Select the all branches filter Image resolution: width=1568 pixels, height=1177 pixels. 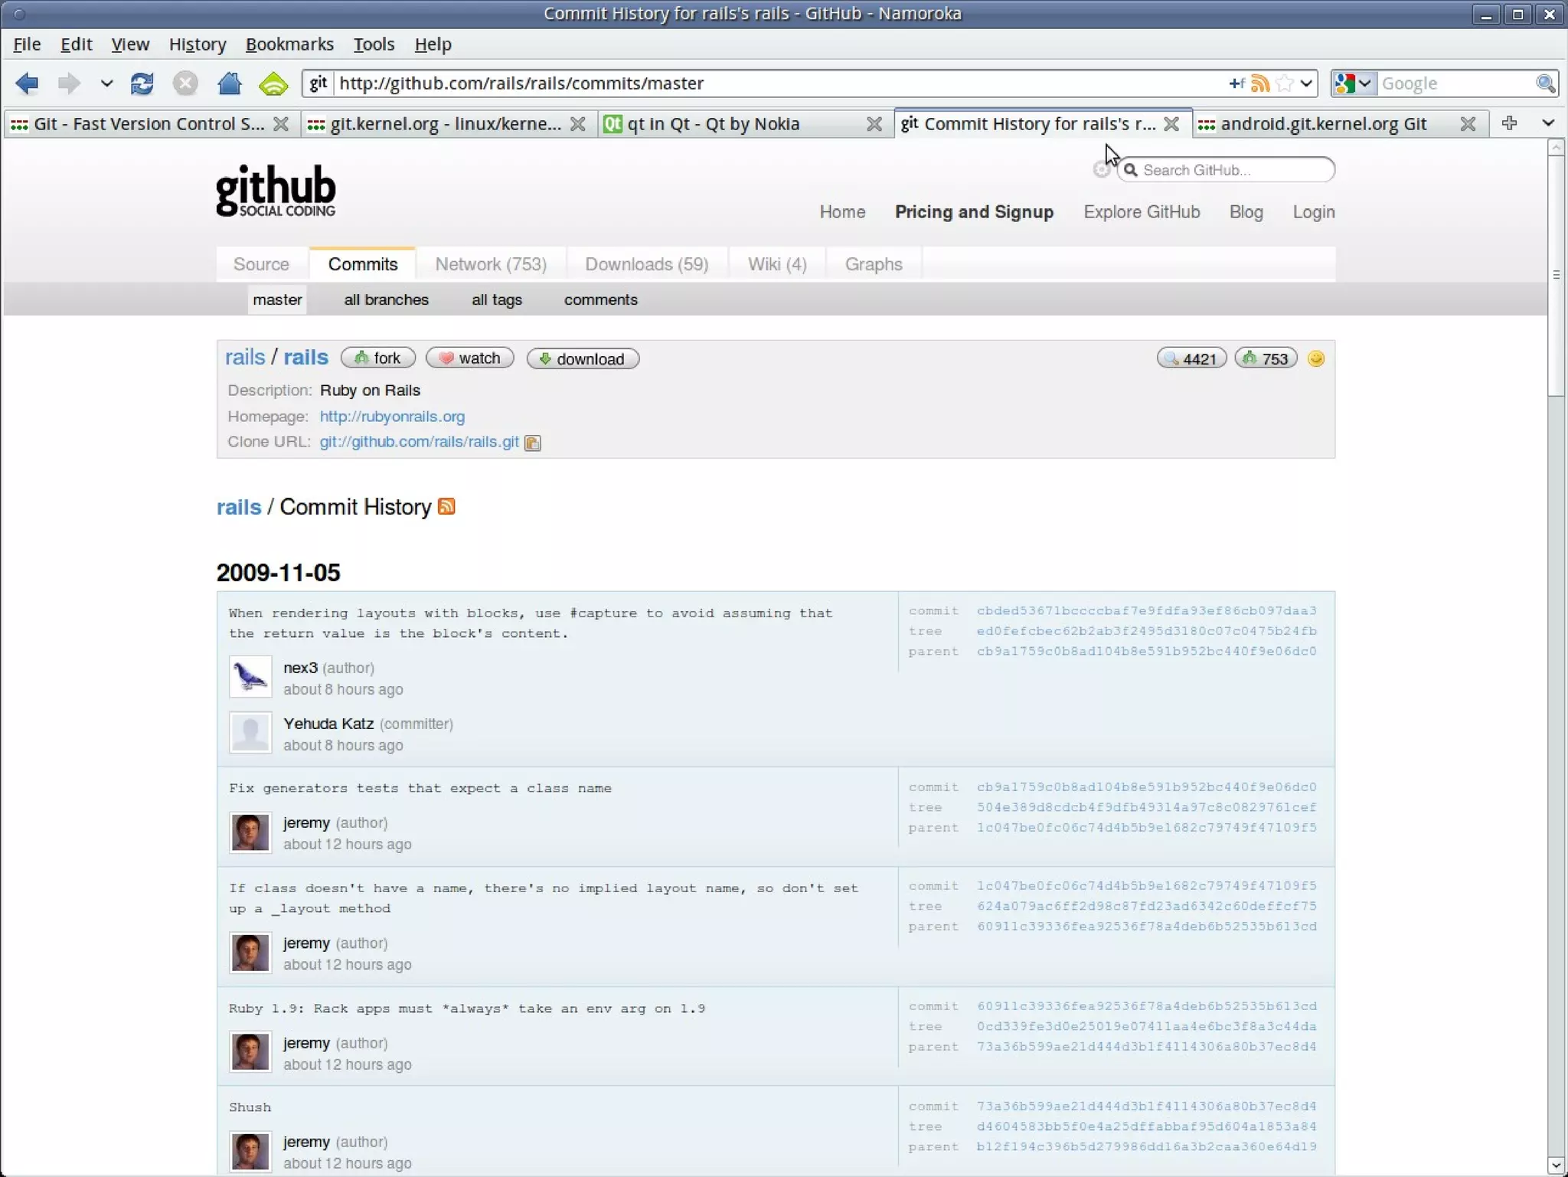click(x=386, y=299)
